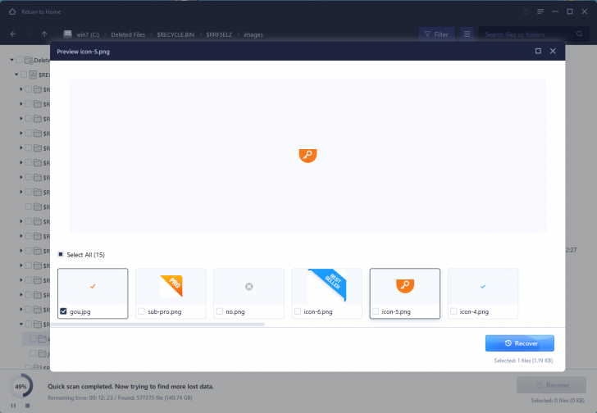Expand the third $R subfolder in tree

point(21,119)
